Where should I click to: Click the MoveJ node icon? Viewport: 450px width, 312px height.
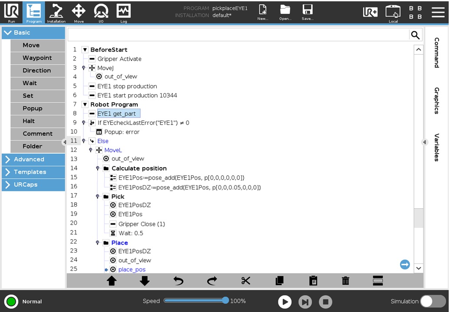[92, 68]
